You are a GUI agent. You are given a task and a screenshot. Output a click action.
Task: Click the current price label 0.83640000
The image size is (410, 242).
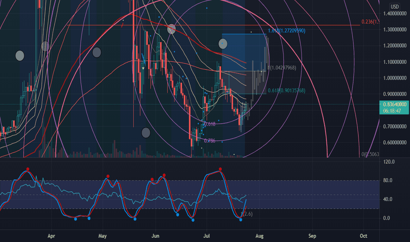394,104
